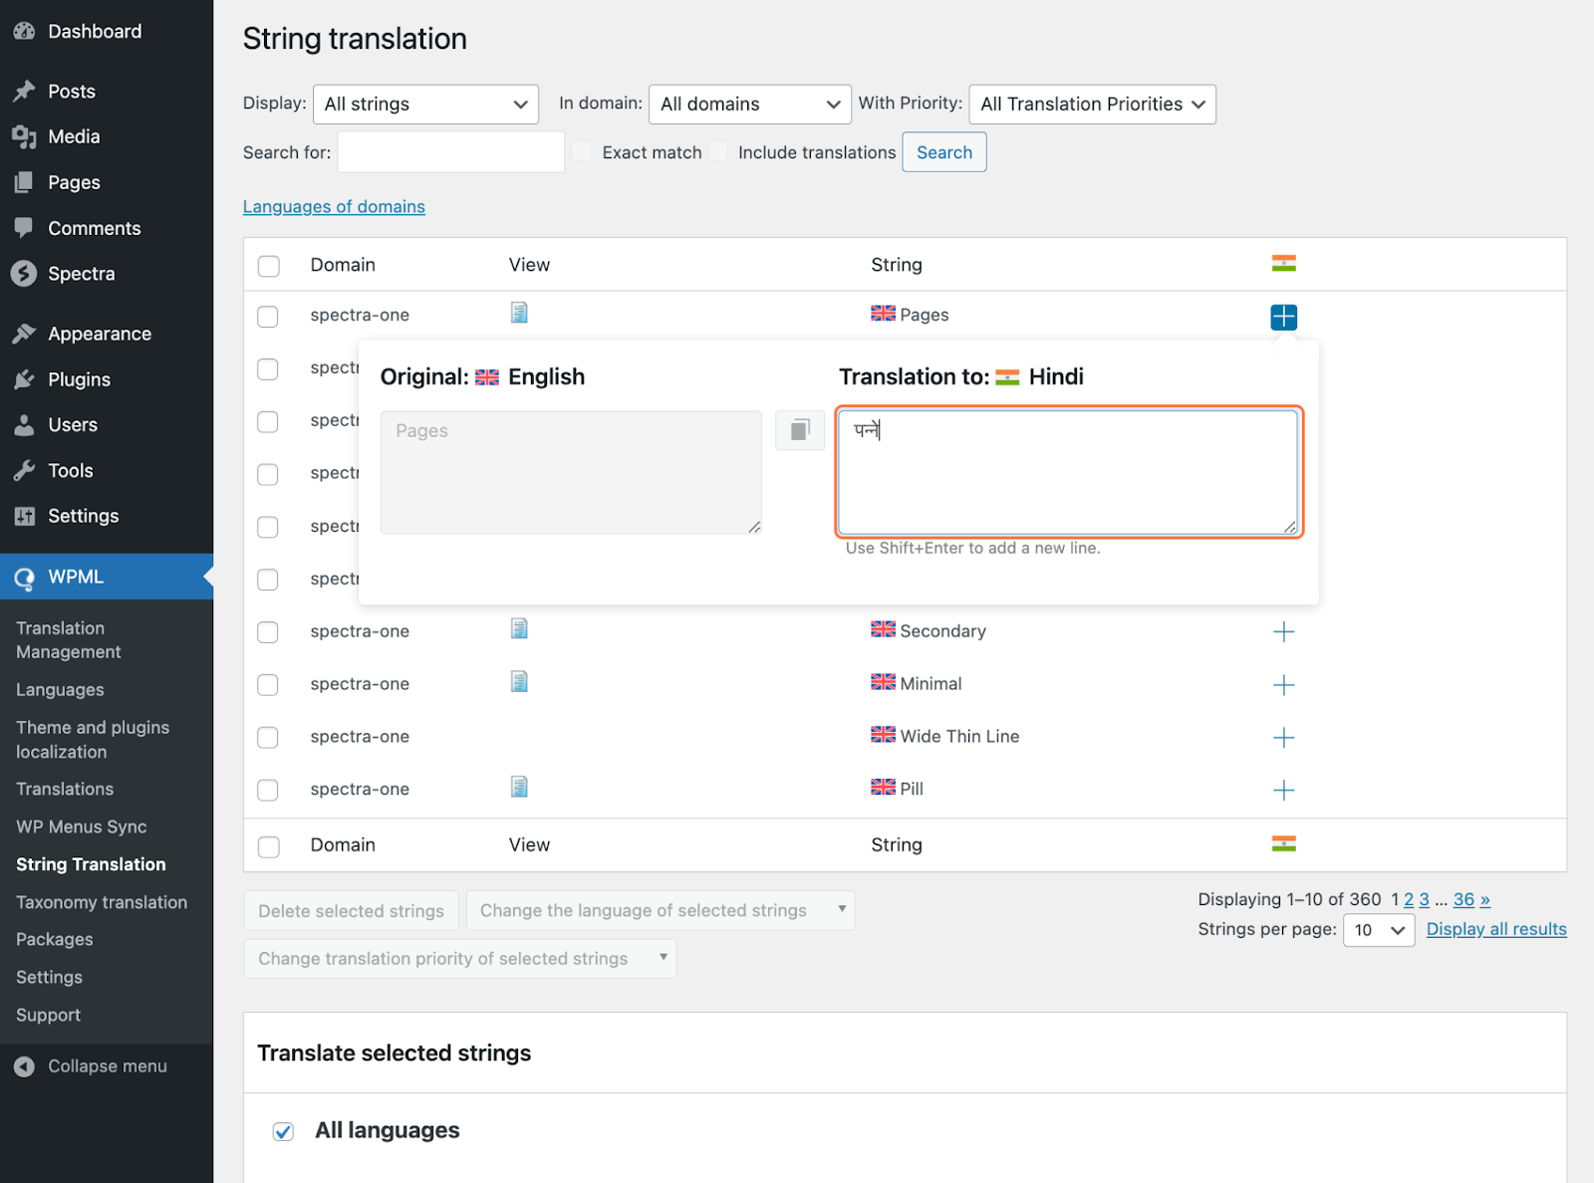This screenshot has height=1183, width=1594.
Task: Open Taxonomy translation from the sidebar menu
Action: coord(101,902)
